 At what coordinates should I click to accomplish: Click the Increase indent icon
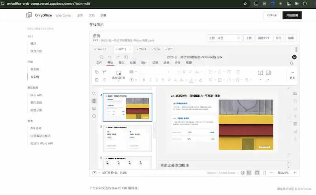click(x=238, y=72)
